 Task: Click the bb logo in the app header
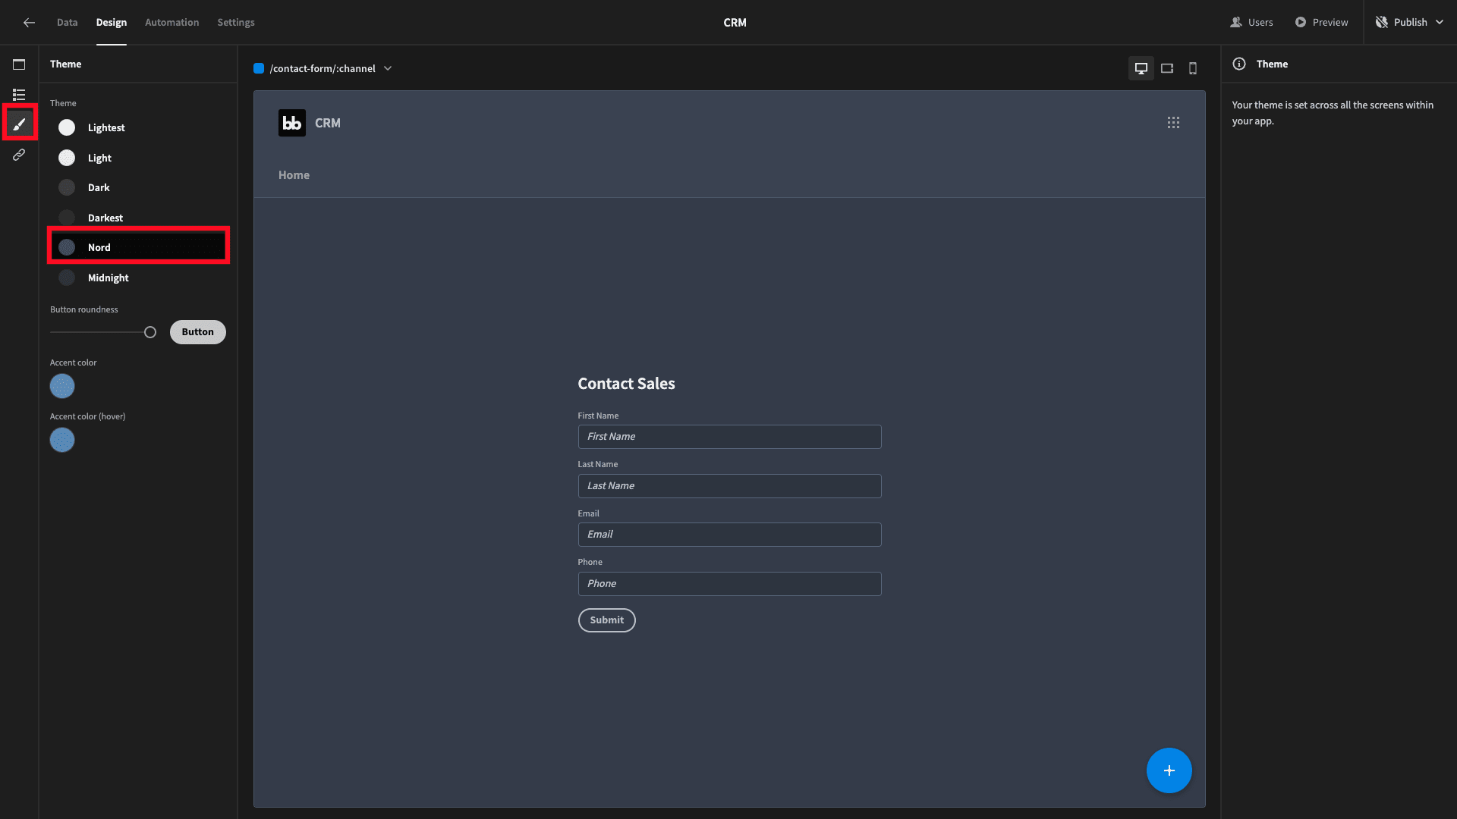[x=292, y=123]
